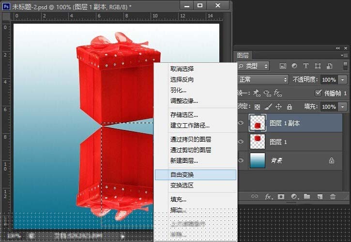351x242 pixels.
Task: Click the unify layer style icon
Action: (x=277, y=93)
